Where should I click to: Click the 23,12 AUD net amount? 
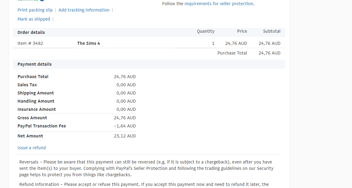coord(125,136)
